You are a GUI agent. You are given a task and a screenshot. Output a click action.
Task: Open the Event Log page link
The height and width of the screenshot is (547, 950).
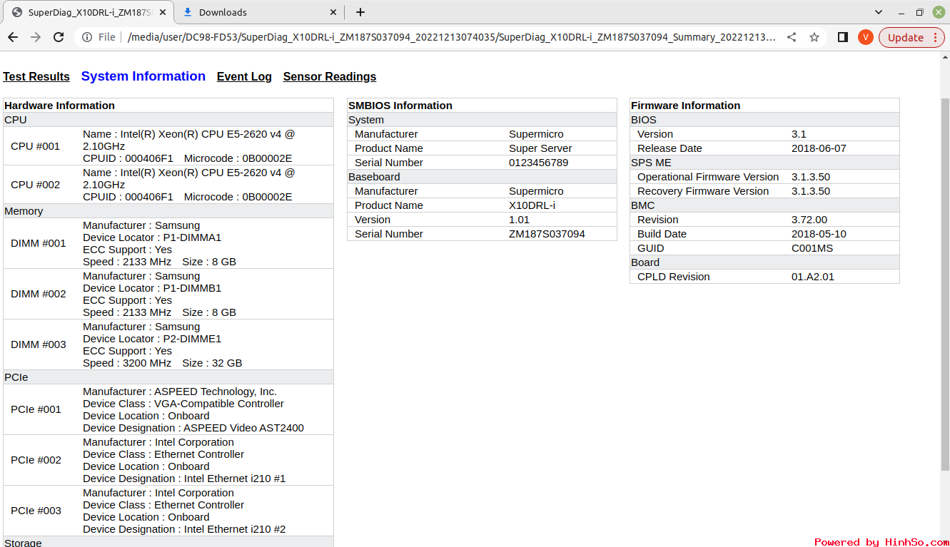(x=244, y=76)
